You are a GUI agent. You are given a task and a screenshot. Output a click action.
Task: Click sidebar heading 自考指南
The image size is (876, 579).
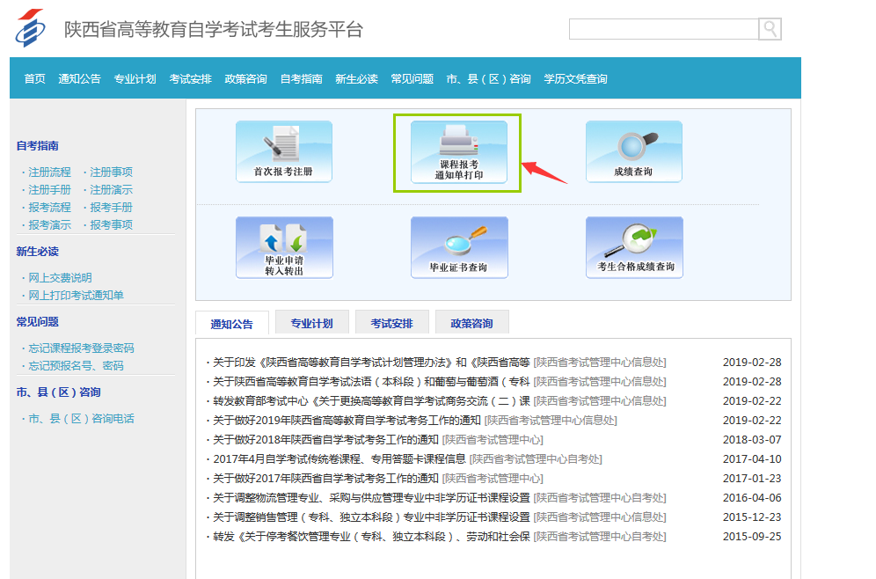point(38,146)
